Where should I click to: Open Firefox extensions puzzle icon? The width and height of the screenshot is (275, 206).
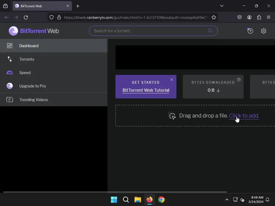tap(259, 17)
